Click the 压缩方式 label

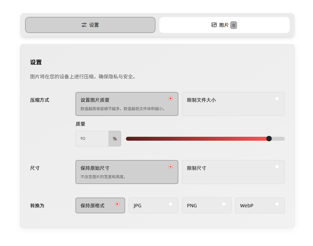point(40,100)
